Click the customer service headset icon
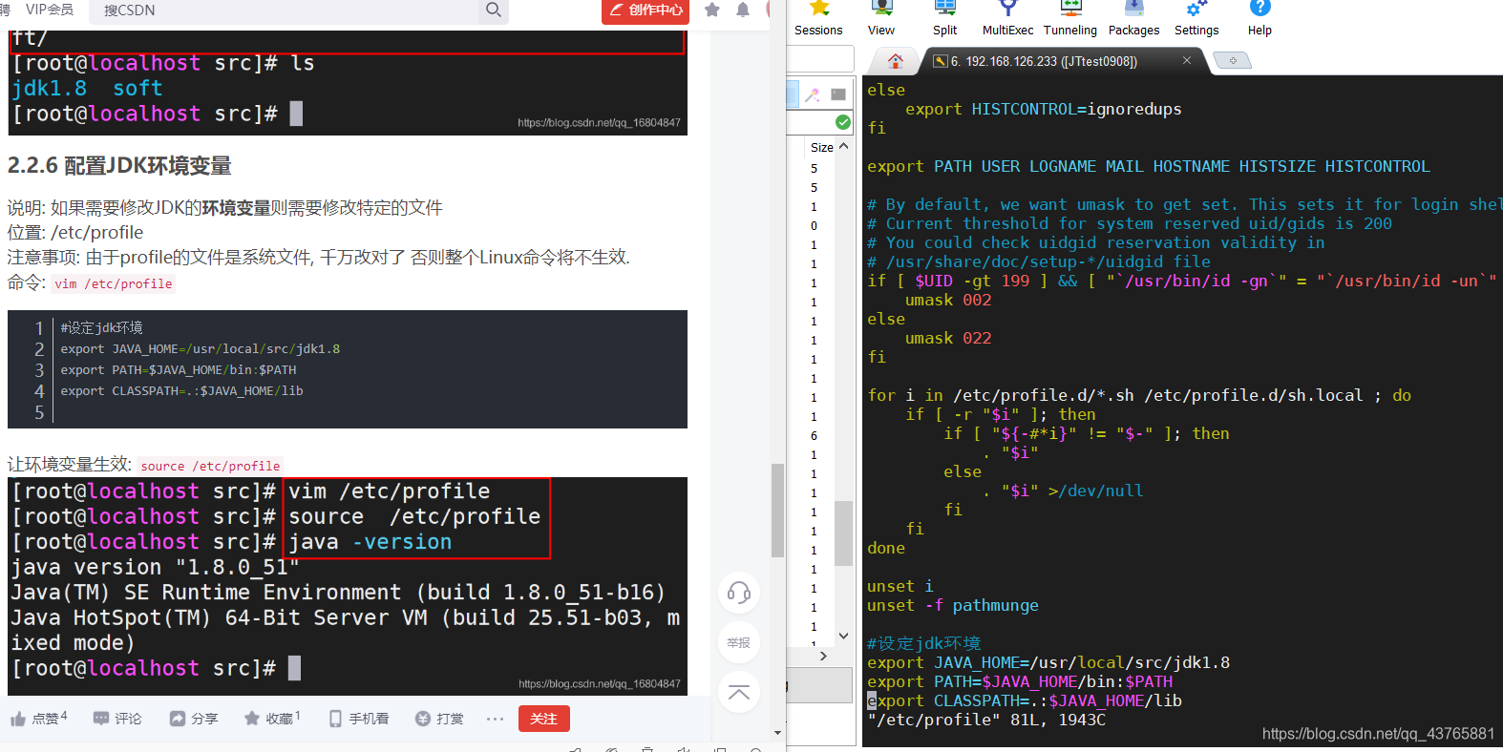The height and width of the screenshot is (752, 1503). pyautogui.click(x=739, y=594)
